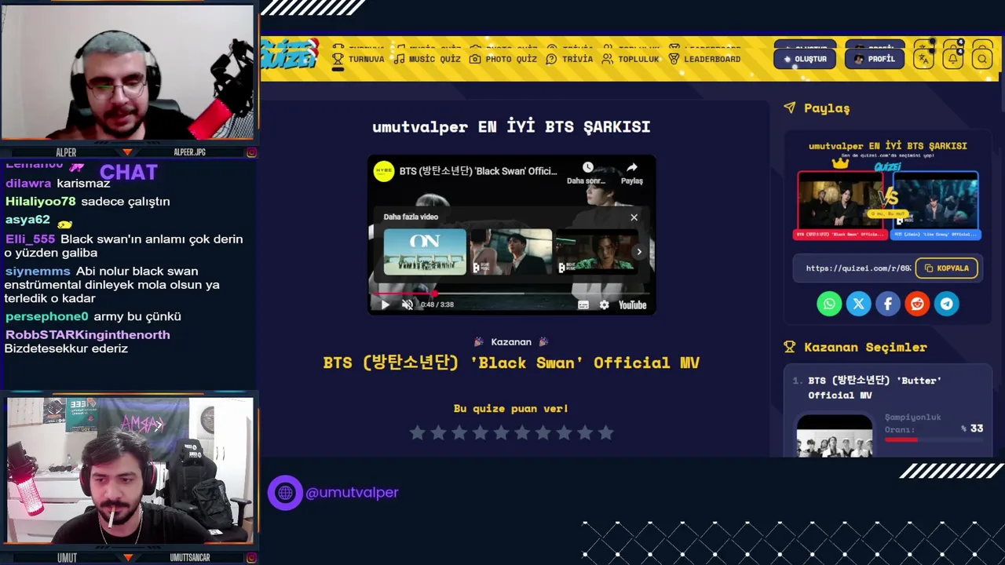Viewport: 1005px width, 565px height.
Task: Select the middle suggested video thumbnail
Action: [x=511, y=252]
